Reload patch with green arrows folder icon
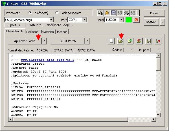169x131 pixels. click(x=130, y=41)
